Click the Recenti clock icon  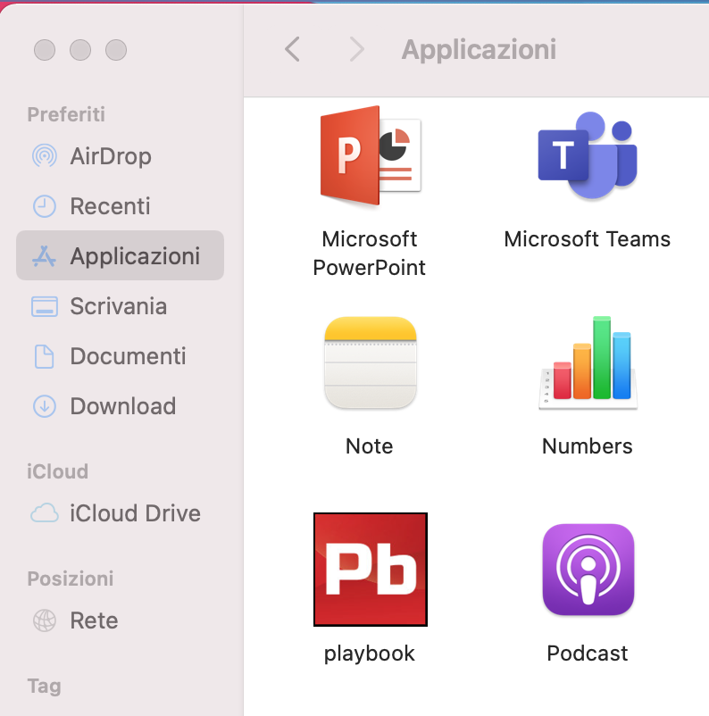[x=45, y=206]
